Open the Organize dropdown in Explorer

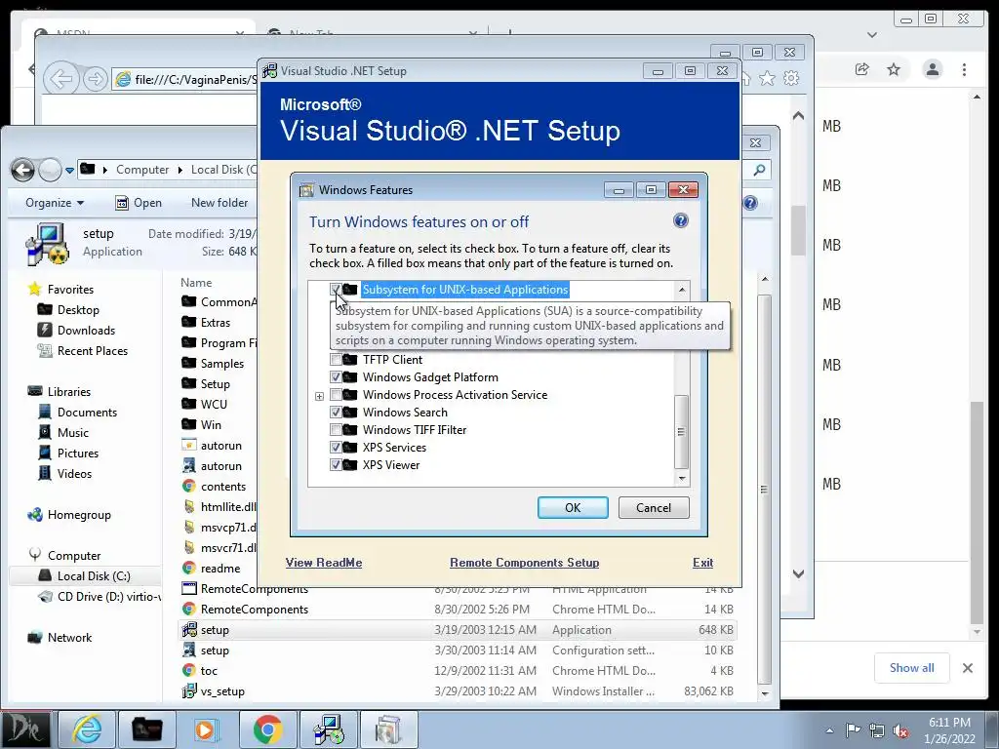click(x=55, y=203)
